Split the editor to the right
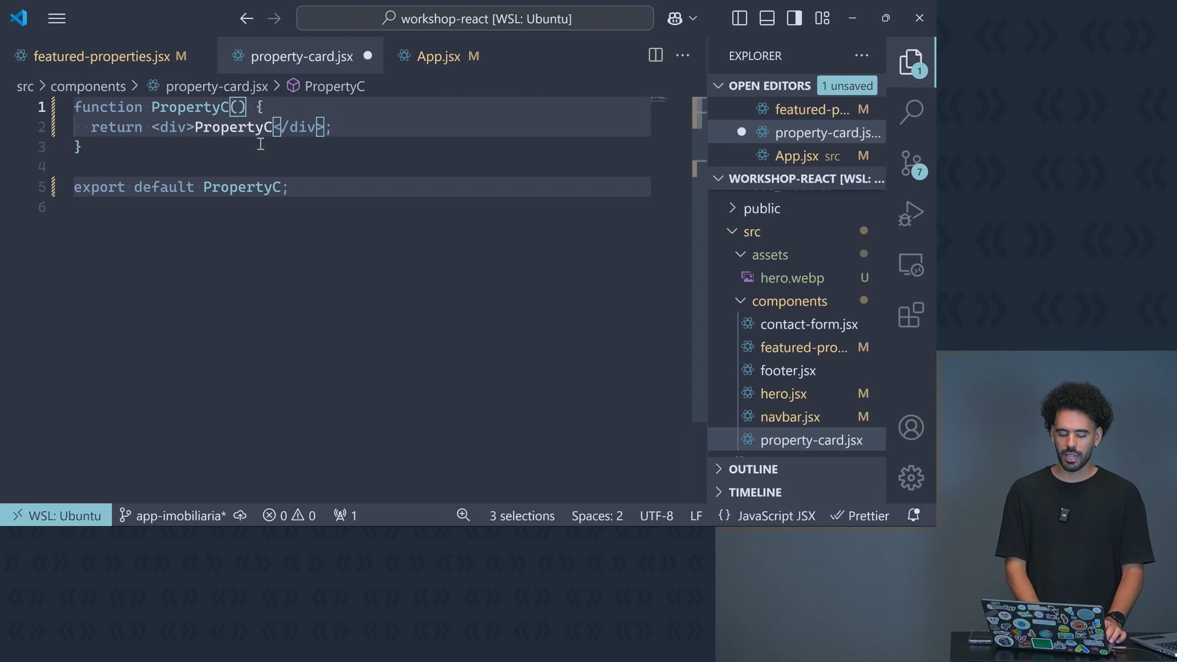Screen dimensions: 1177x662 pyautogui.click(x=655, y=55)
